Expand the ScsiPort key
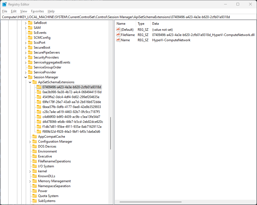This screenshot has width=257, height=205. click(26, 43)
